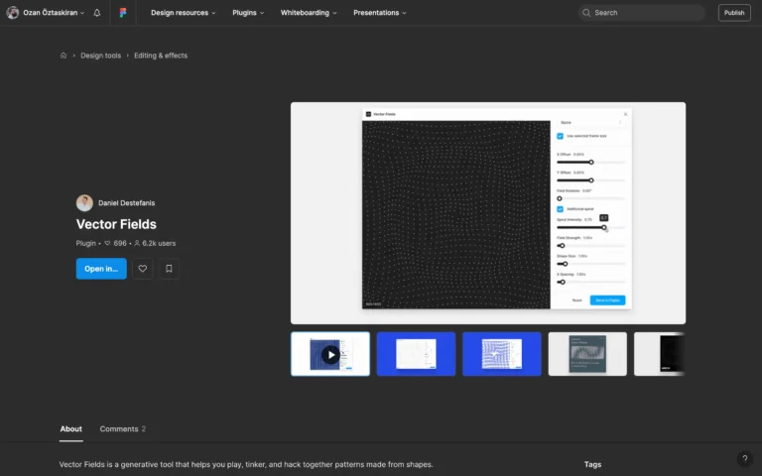This screenshot has height=476, width=762.
Task: Click the Search input field
Action: pyautogui.click(x=642, y=13)
